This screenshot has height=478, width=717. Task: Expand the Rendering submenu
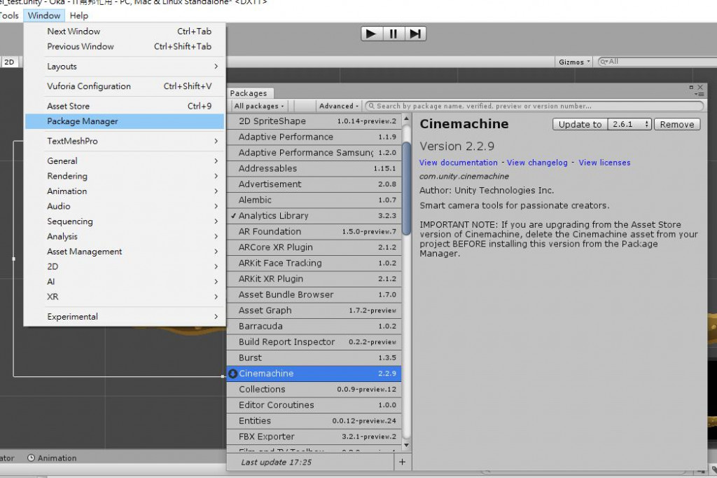click(125, 176)
